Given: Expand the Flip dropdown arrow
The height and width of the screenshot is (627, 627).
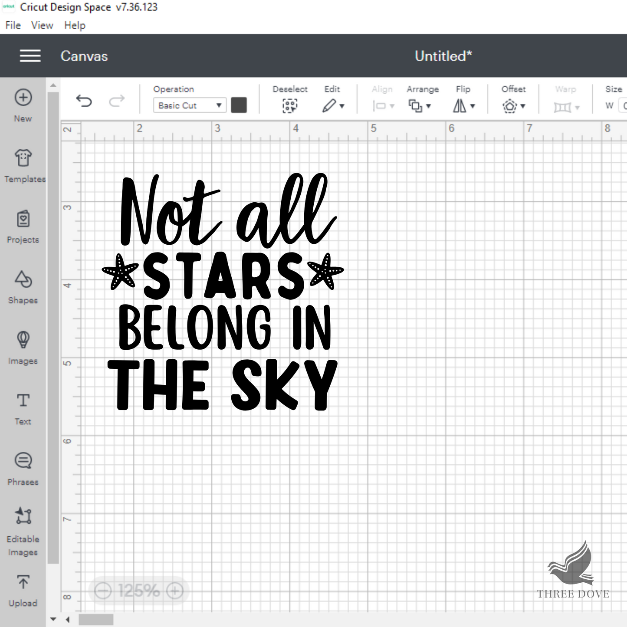Looking at the screenshot, I should [x=473, y=106].
